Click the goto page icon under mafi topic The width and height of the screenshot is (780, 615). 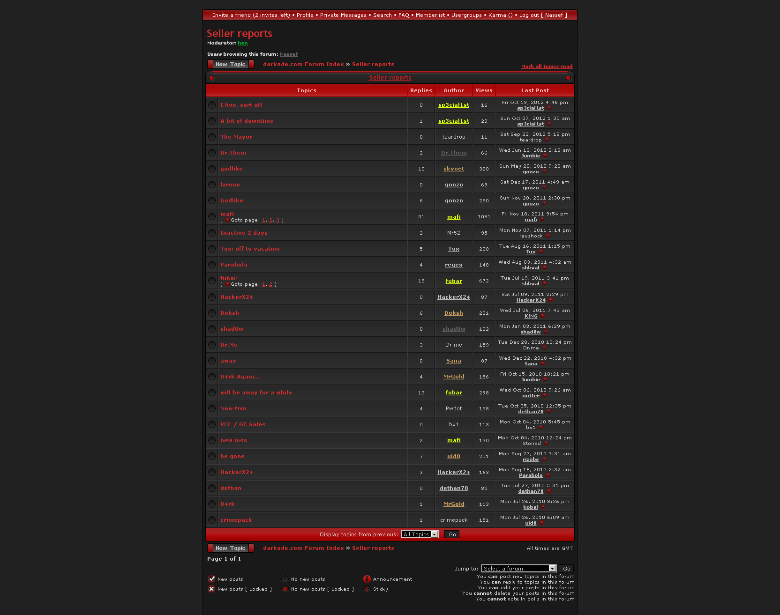(227, 220)
